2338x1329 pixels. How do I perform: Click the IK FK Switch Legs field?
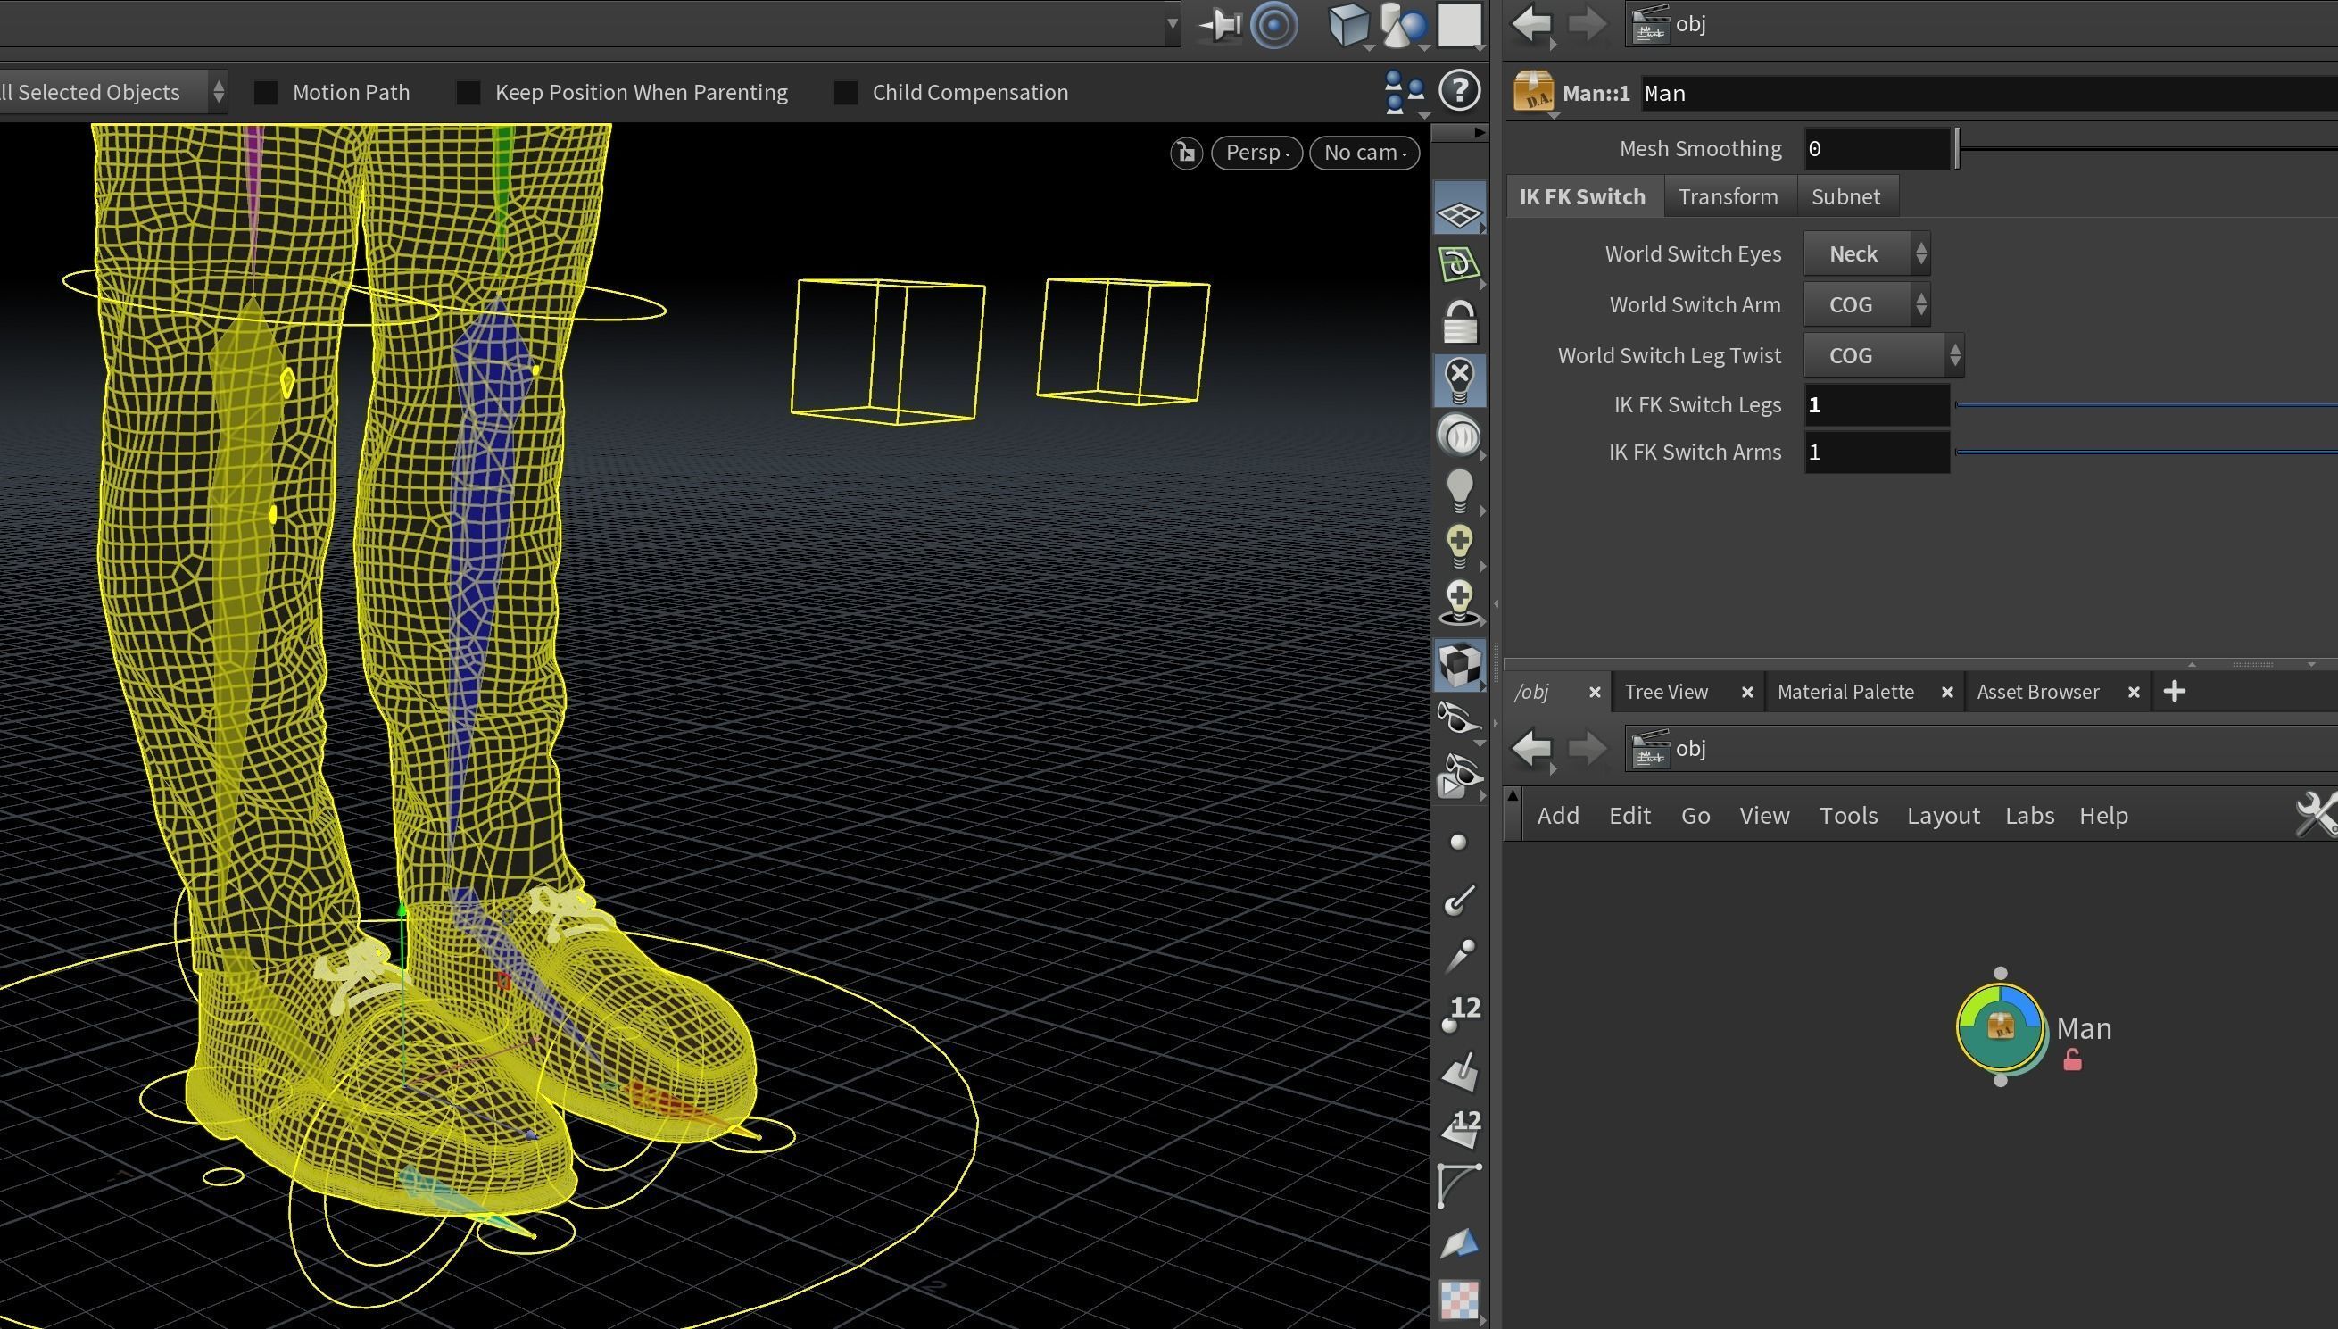tap(1876, 405)
